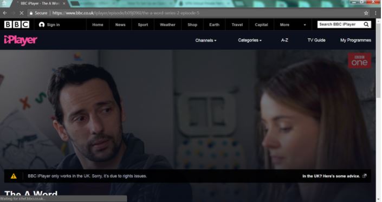The height and width of the screenshot is (202, 382).
Task: Stop page loading with the X button
Action: click(22, 13)
